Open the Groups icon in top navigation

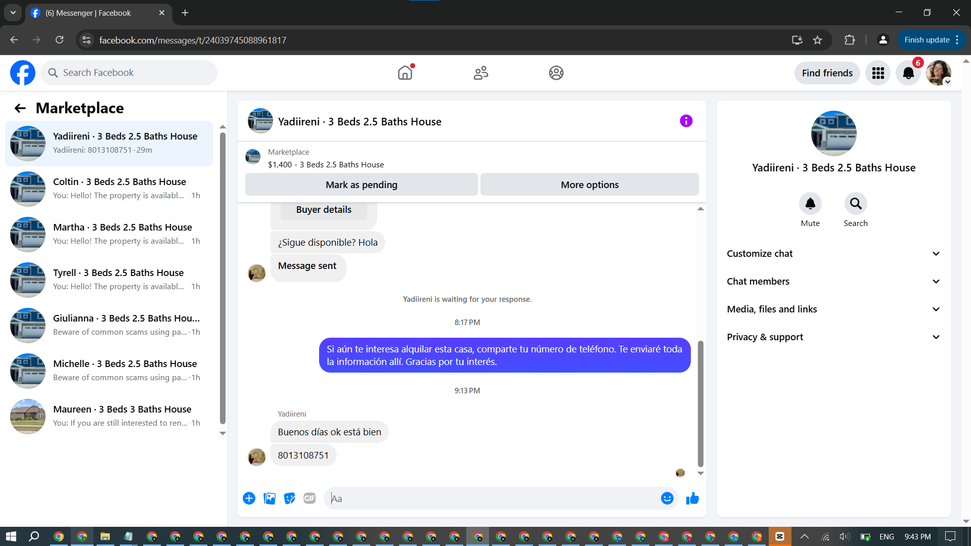click(556, 73)
